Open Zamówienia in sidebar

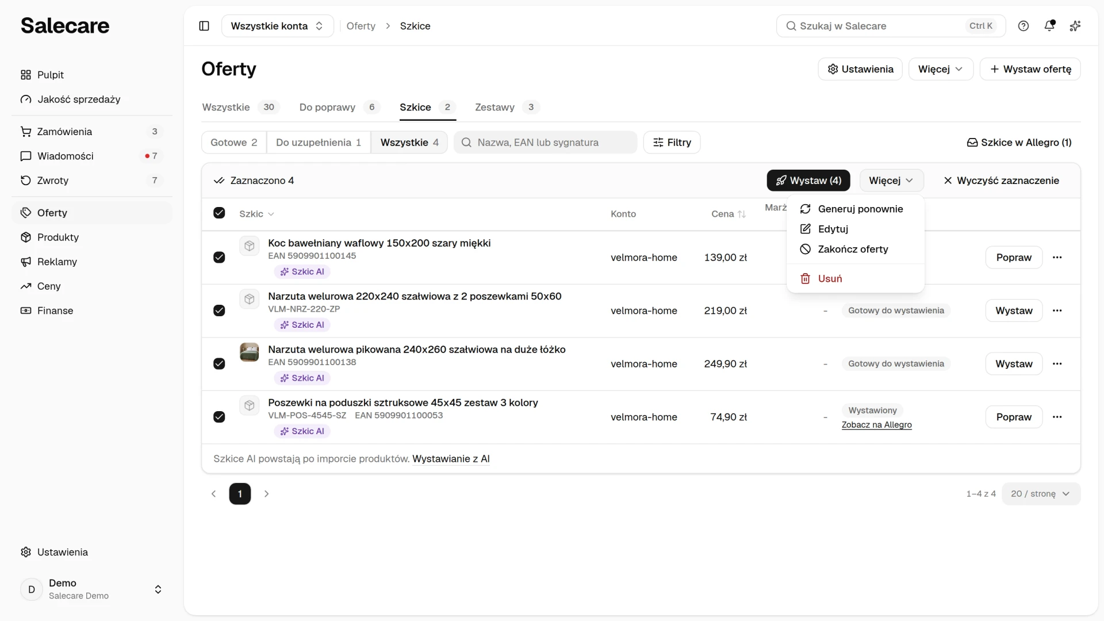pyautogui.click(x=92, y=132)
